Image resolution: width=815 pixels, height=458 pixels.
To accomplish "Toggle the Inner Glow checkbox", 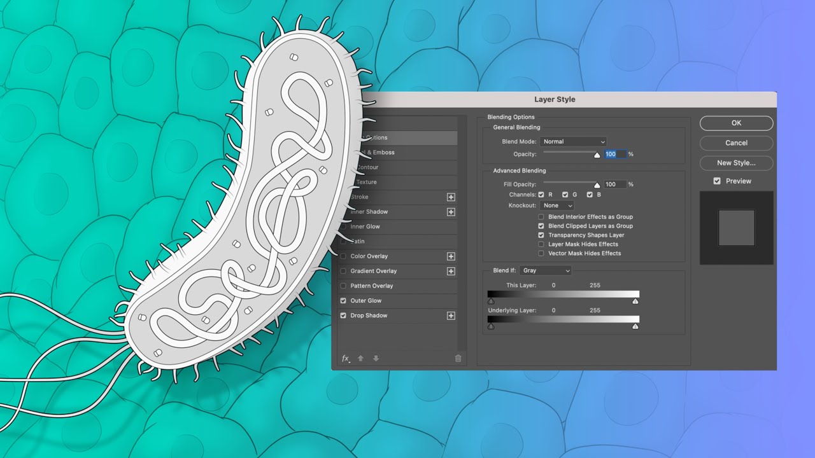I will click(x=344, y=226).
